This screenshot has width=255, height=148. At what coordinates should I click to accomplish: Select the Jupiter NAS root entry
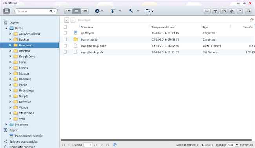pyautogui.click(x=14, y=23)
